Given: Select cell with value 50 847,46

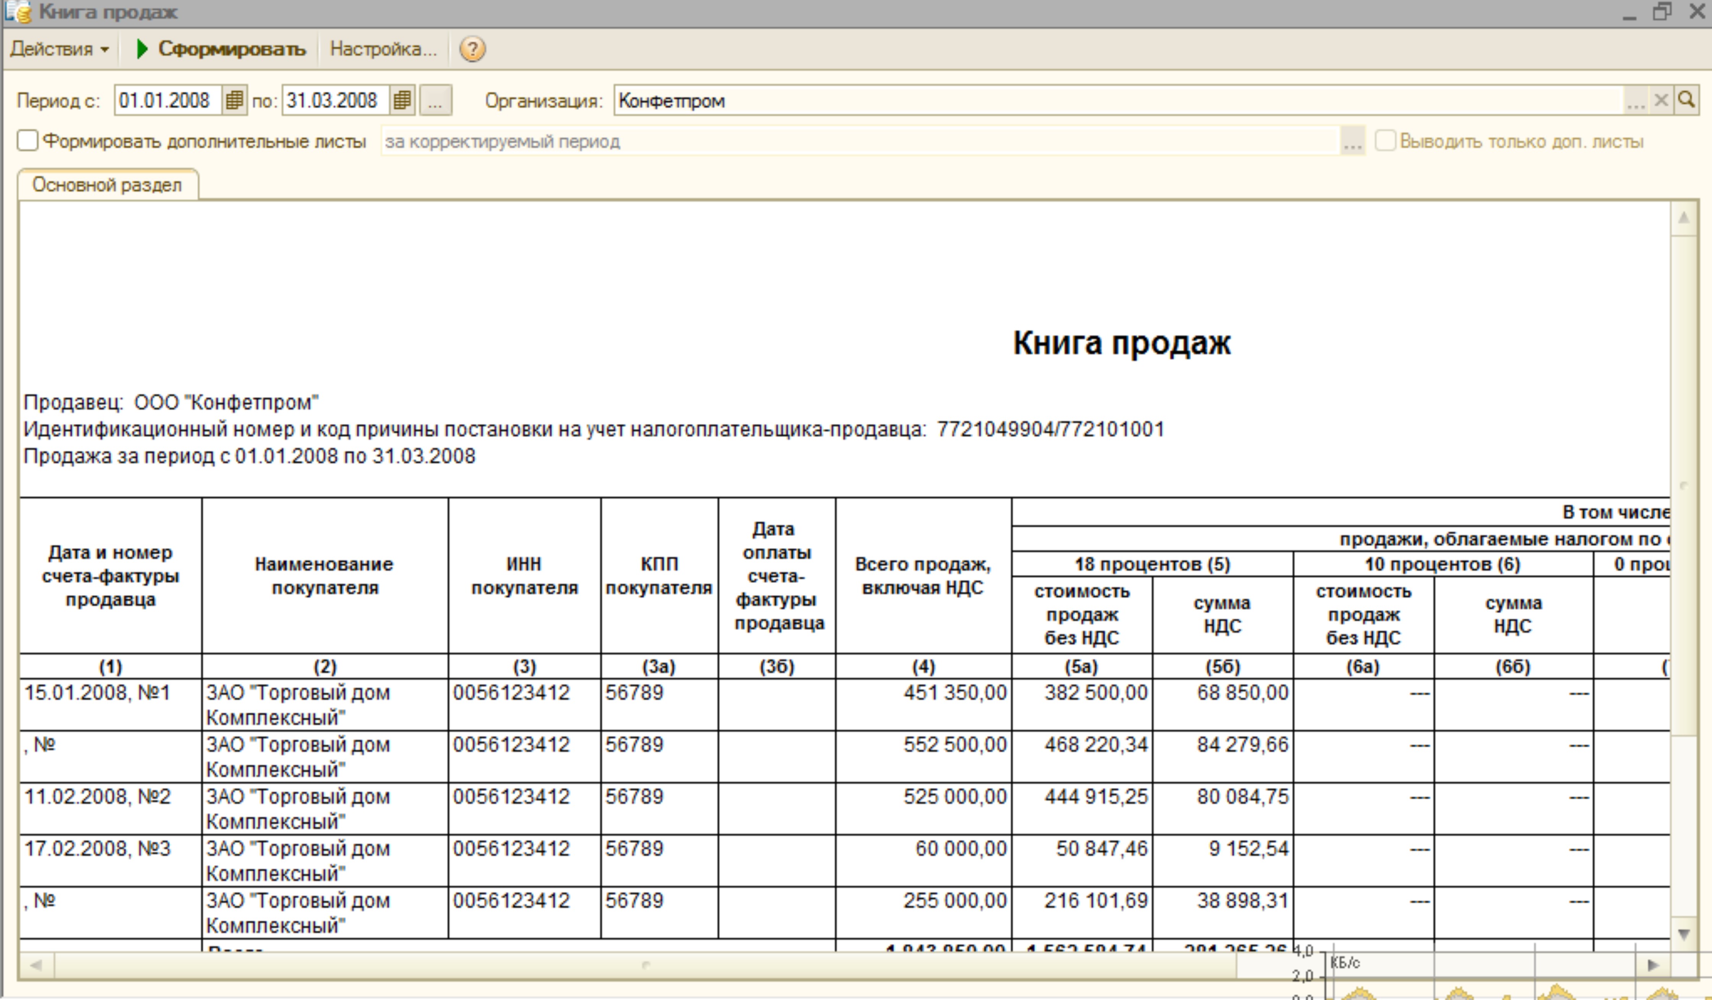Looking at the screenshot, I should pos(1082,861).
